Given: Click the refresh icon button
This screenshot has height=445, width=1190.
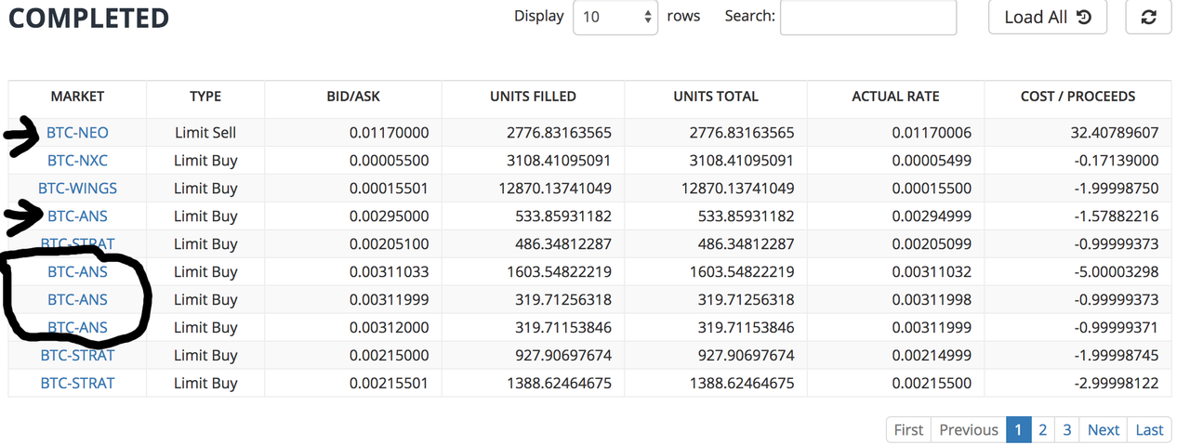Looking at the screenshot, I should point(1148,18).
